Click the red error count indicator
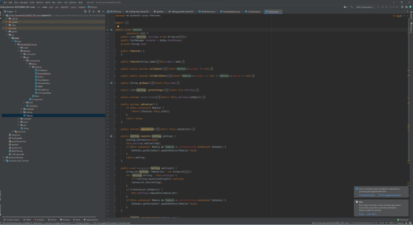The image size is (413, 225). click(x=394, y=16)
